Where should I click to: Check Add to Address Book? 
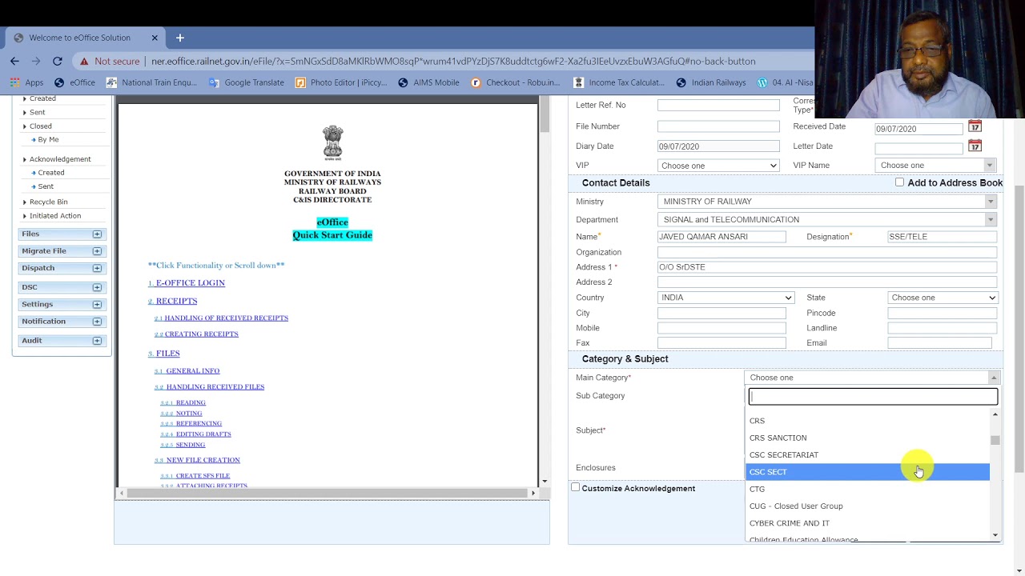point(900,182)
